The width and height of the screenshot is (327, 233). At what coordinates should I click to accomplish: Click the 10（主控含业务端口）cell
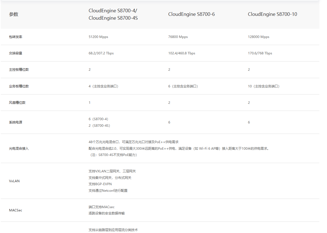pyautogui.click(x=264, y=86)
